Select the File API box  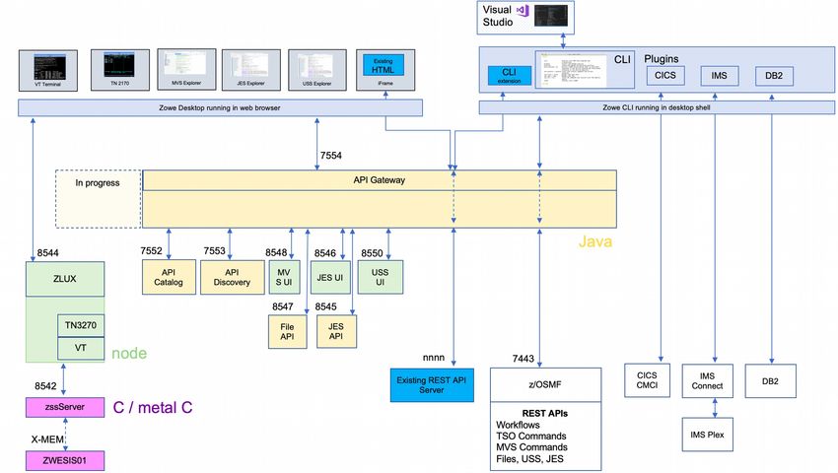click(288, 331)
